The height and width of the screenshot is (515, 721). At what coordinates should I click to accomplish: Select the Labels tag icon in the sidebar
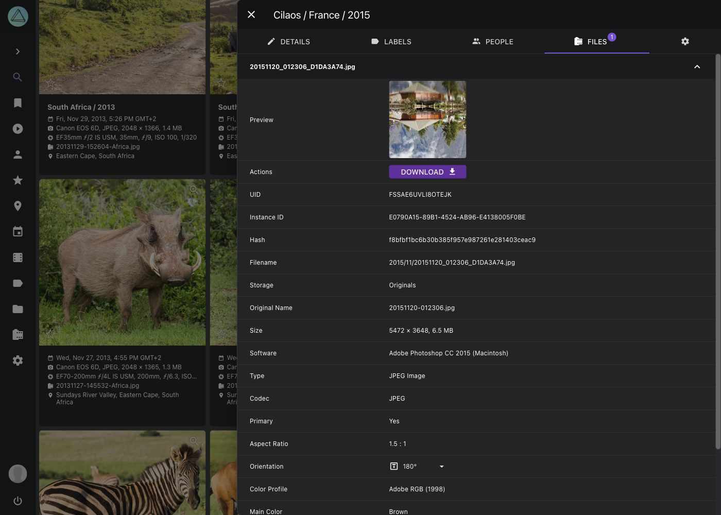click(x=18, y=283)
